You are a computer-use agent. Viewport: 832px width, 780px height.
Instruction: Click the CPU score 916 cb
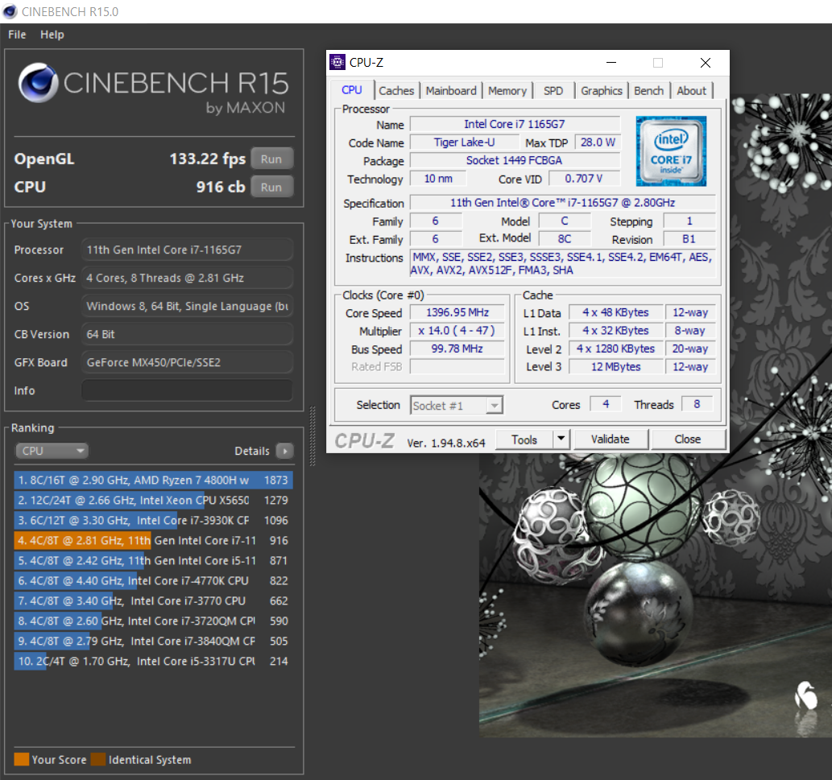click(221, 187)
